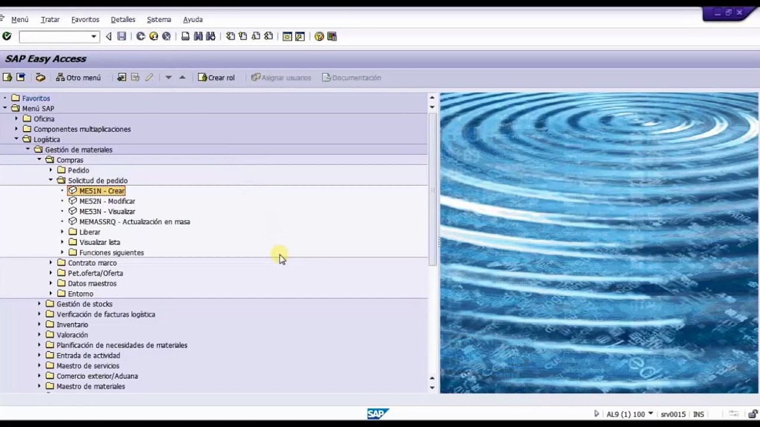Open the command field history dropdown

click(x=93, y=37)
